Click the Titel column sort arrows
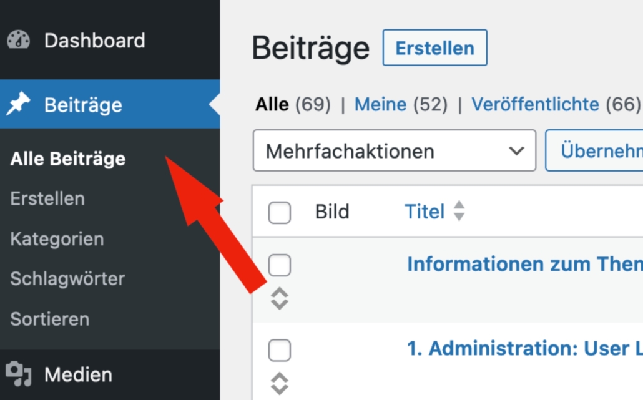 [x=459, y=212]
